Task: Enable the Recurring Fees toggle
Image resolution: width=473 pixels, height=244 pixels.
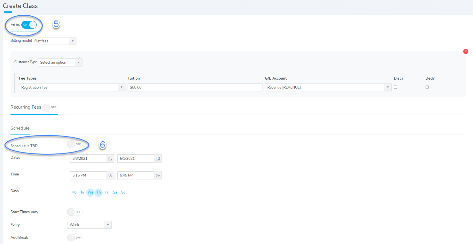Action: (x=50, y=107)
